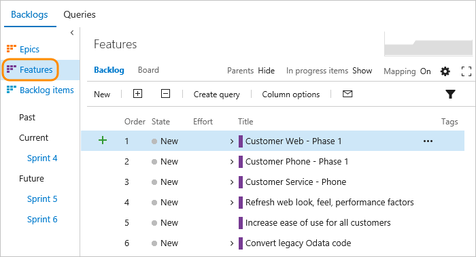
Task: Click the Title column header
Action: 245,122
